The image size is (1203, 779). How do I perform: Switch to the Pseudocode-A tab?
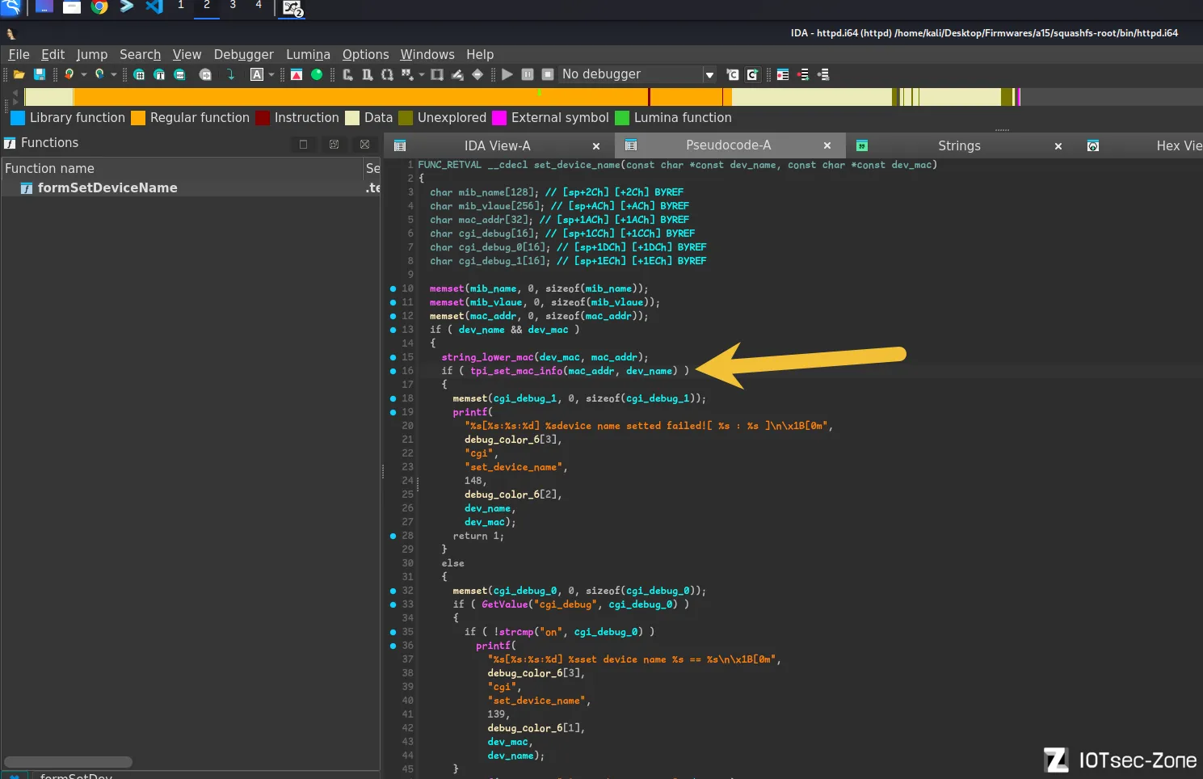click(728, 145)
